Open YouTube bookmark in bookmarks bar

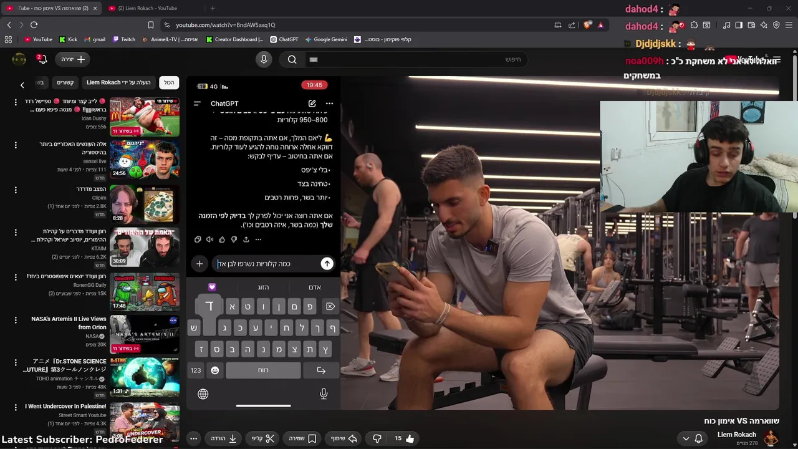pyautogui.click(x=38, y=39)
